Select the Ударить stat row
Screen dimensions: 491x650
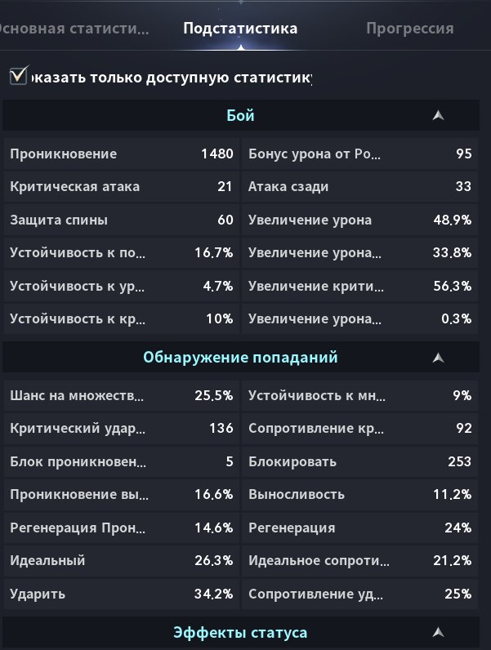click(122, 594)
